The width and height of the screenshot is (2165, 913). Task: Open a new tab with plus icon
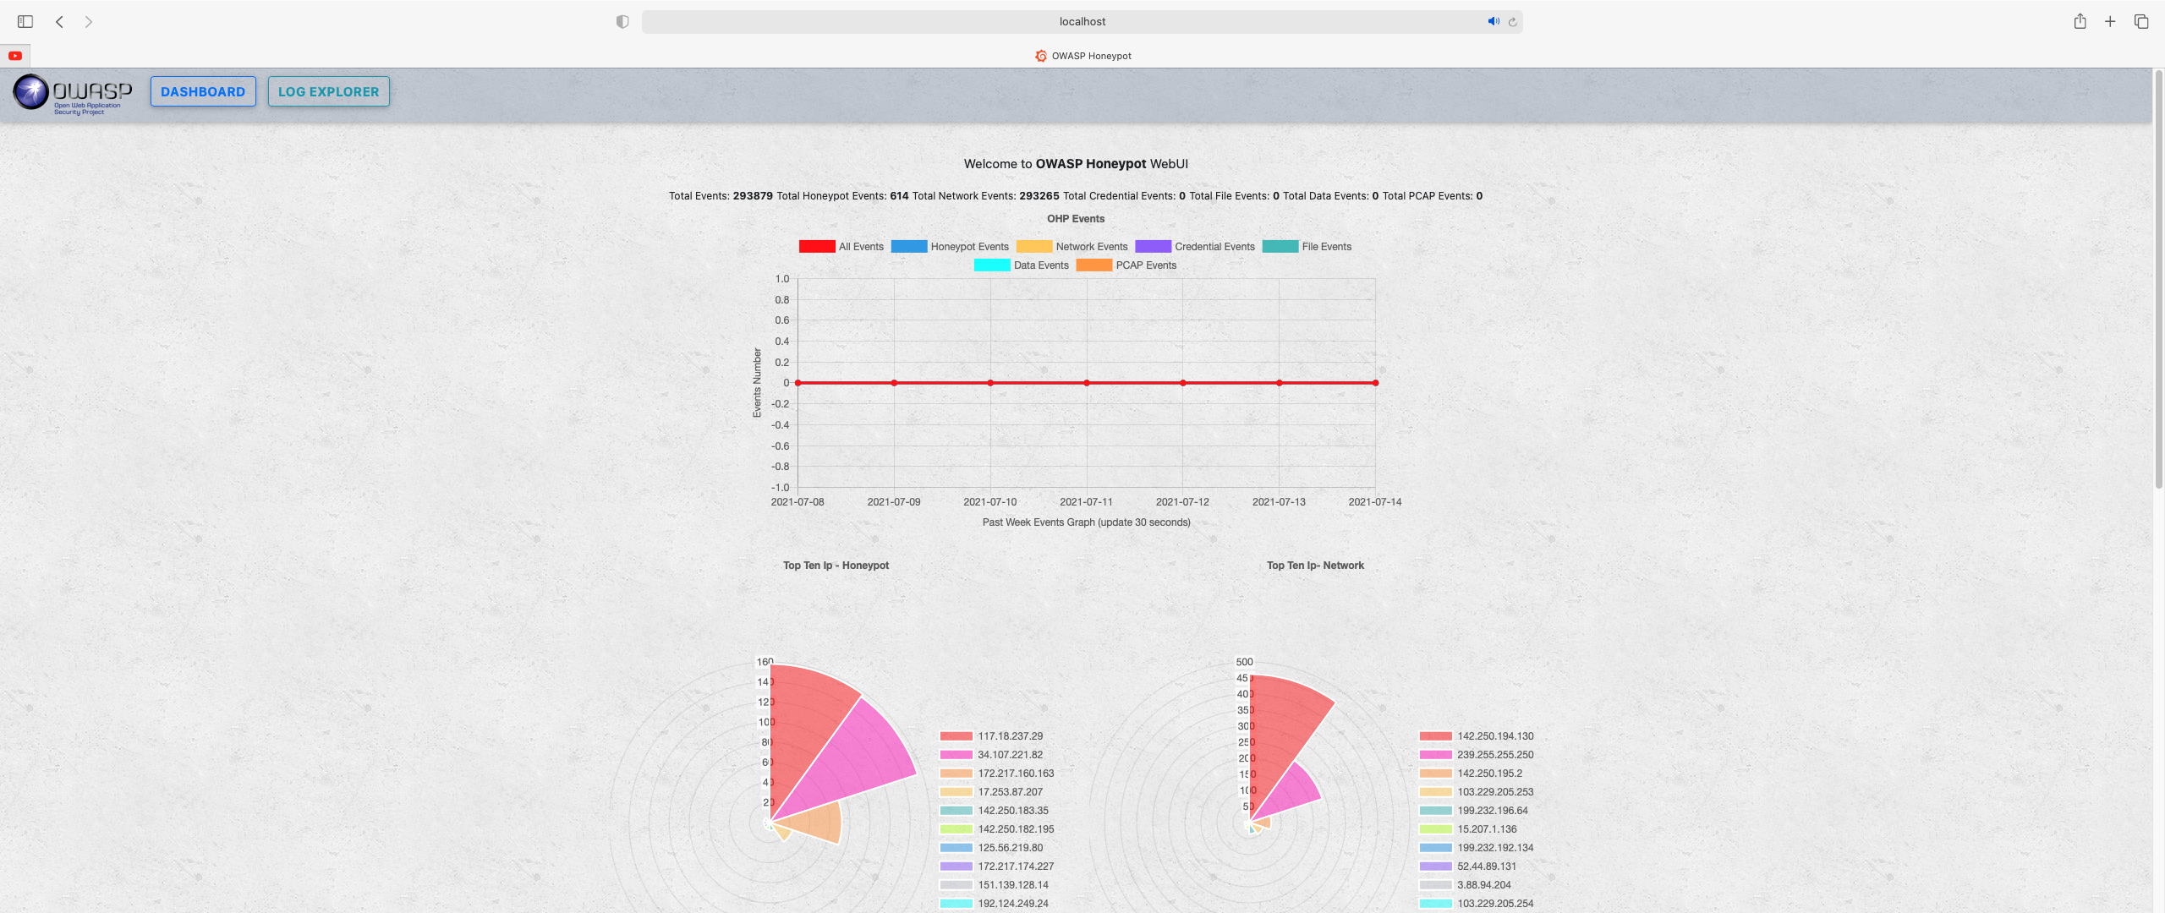tap(2110, 22)
